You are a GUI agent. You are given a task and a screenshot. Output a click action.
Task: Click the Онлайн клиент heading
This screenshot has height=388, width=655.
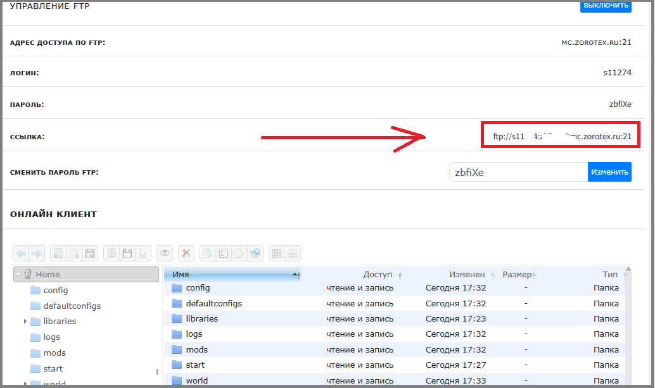53,214
